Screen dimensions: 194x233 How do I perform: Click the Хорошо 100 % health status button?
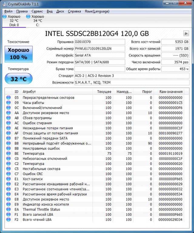tap(18, 54)
